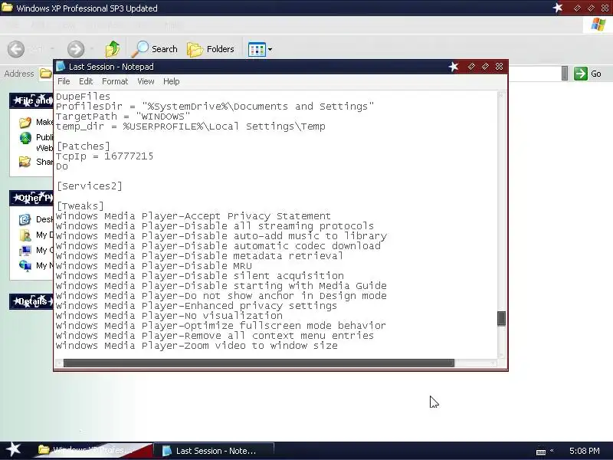
Task: Click the Notepad title bar icon
Action: click(61, 67)
